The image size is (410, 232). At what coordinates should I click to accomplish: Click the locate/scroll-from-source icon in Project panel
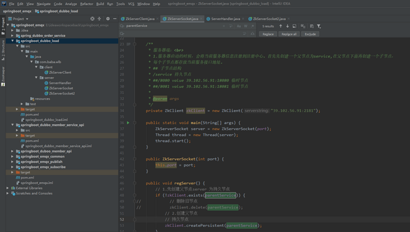click(92, 18)
